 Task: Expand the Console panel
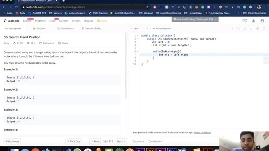click(138, 141)
